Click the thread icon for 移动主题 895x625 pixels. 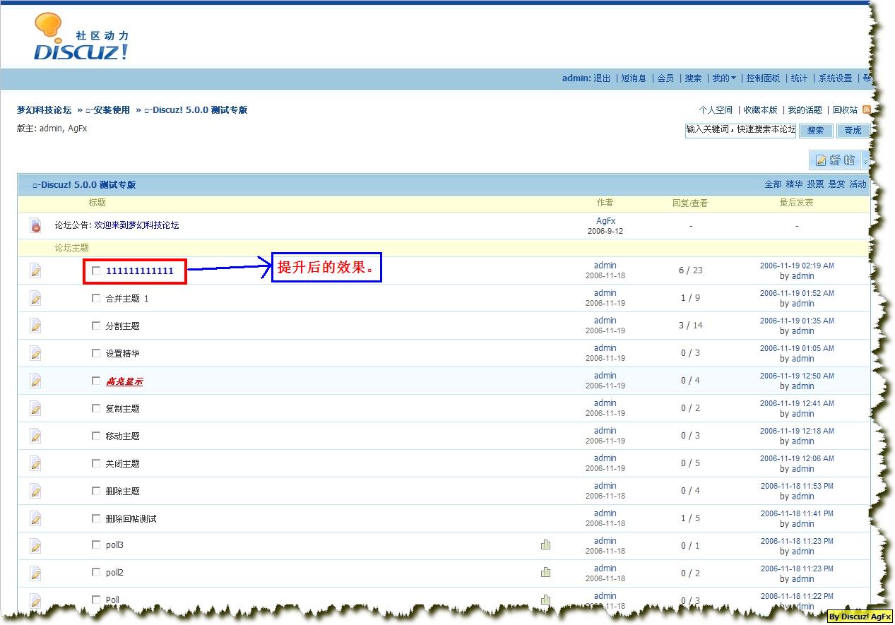tap(35, 436)
